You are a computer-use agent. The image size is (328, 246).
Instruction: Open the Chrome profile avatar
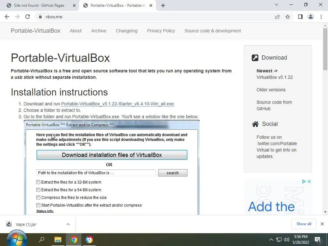[x=311, y=17]
